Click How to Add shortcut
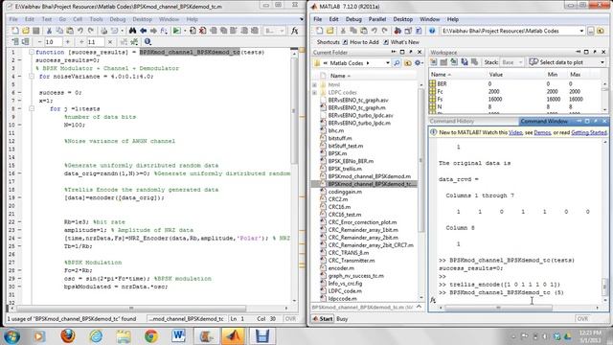This screenshot has width=613, height=345. [361, 42]
